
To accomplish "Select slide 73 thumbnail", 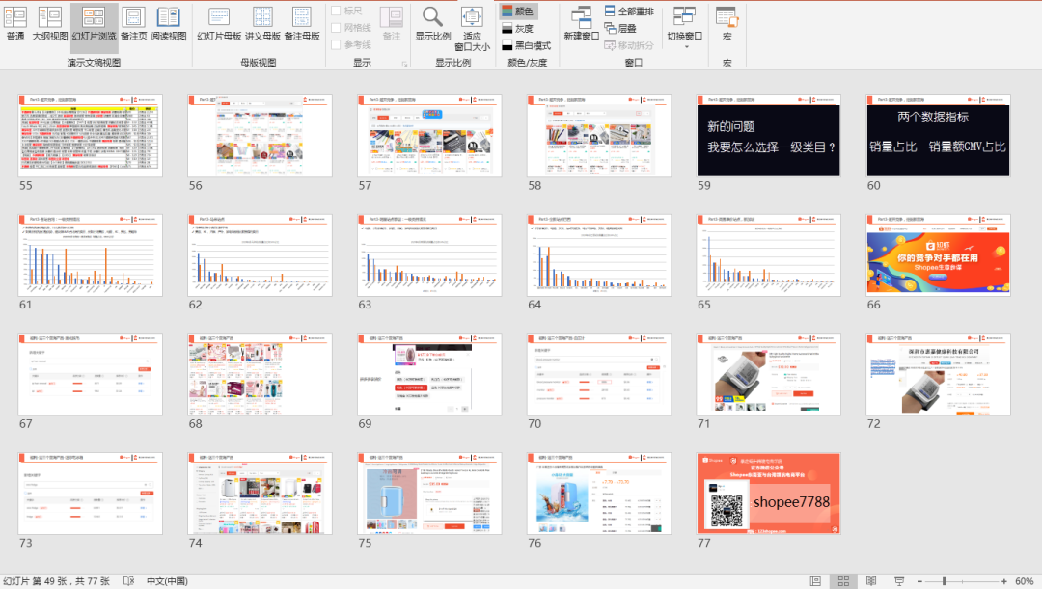I will (91, 494).
